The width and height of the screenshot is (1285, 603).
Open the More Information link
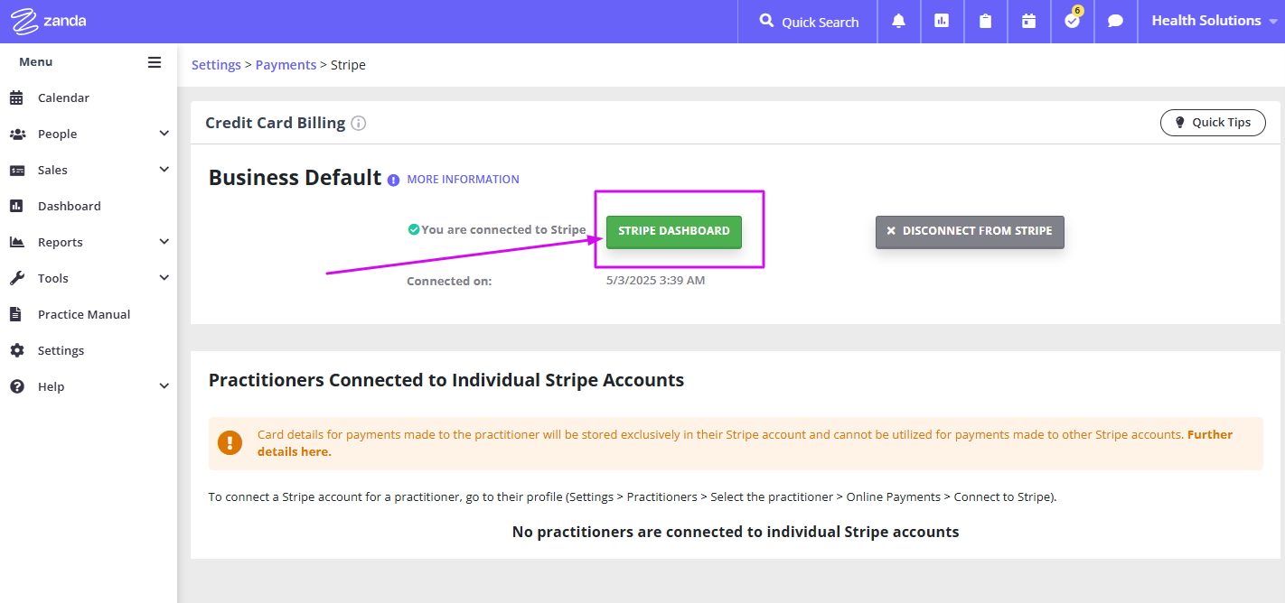(x=463, y=180)
